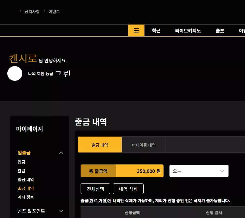Open the 오늘 period dropdown
This screenshot has height=218, width=245.
tap(199, 171)
